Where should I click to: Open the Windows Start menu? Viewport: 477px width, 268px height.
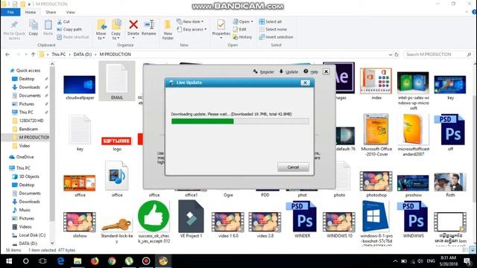[x=9, y=261]
